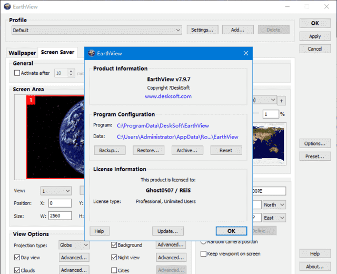Image resolution: width=337 pixels, height=274 pixels.
Task: Click the Cancel button
Action: (x=315, y=49)
